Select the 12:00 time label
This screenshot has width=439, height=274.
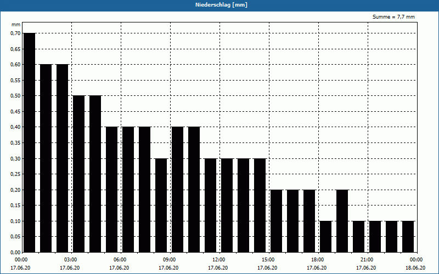218,260
